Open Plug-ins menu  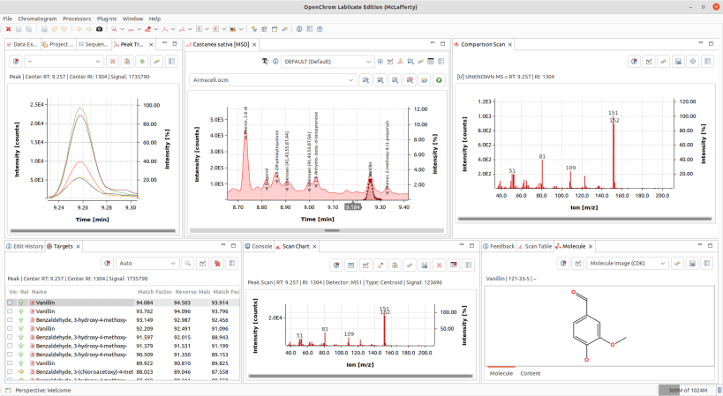click(107, 19)
